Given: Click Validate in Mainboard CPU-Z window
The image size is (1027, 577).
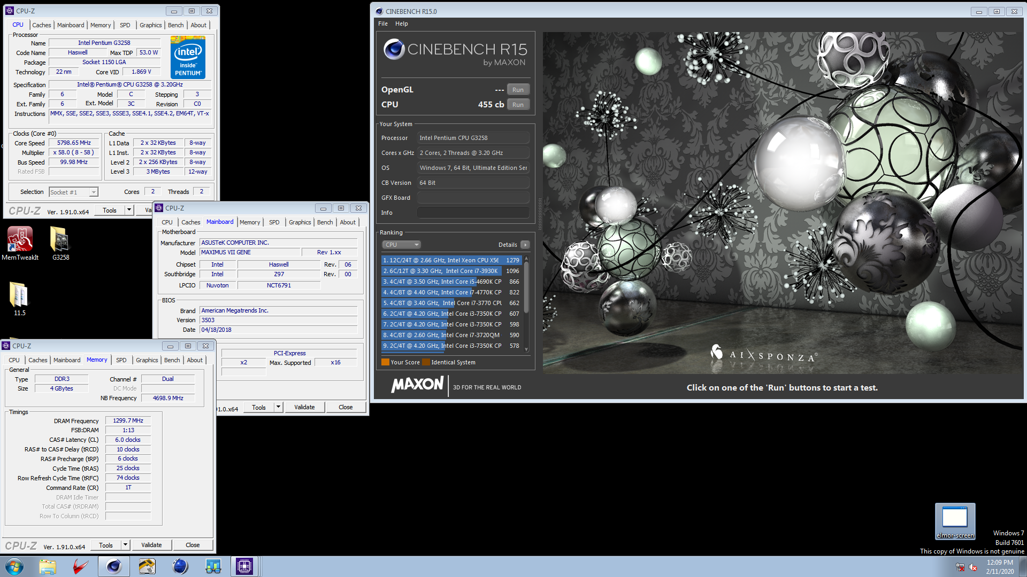Looking at the screenshot, I should pos(304,407).
